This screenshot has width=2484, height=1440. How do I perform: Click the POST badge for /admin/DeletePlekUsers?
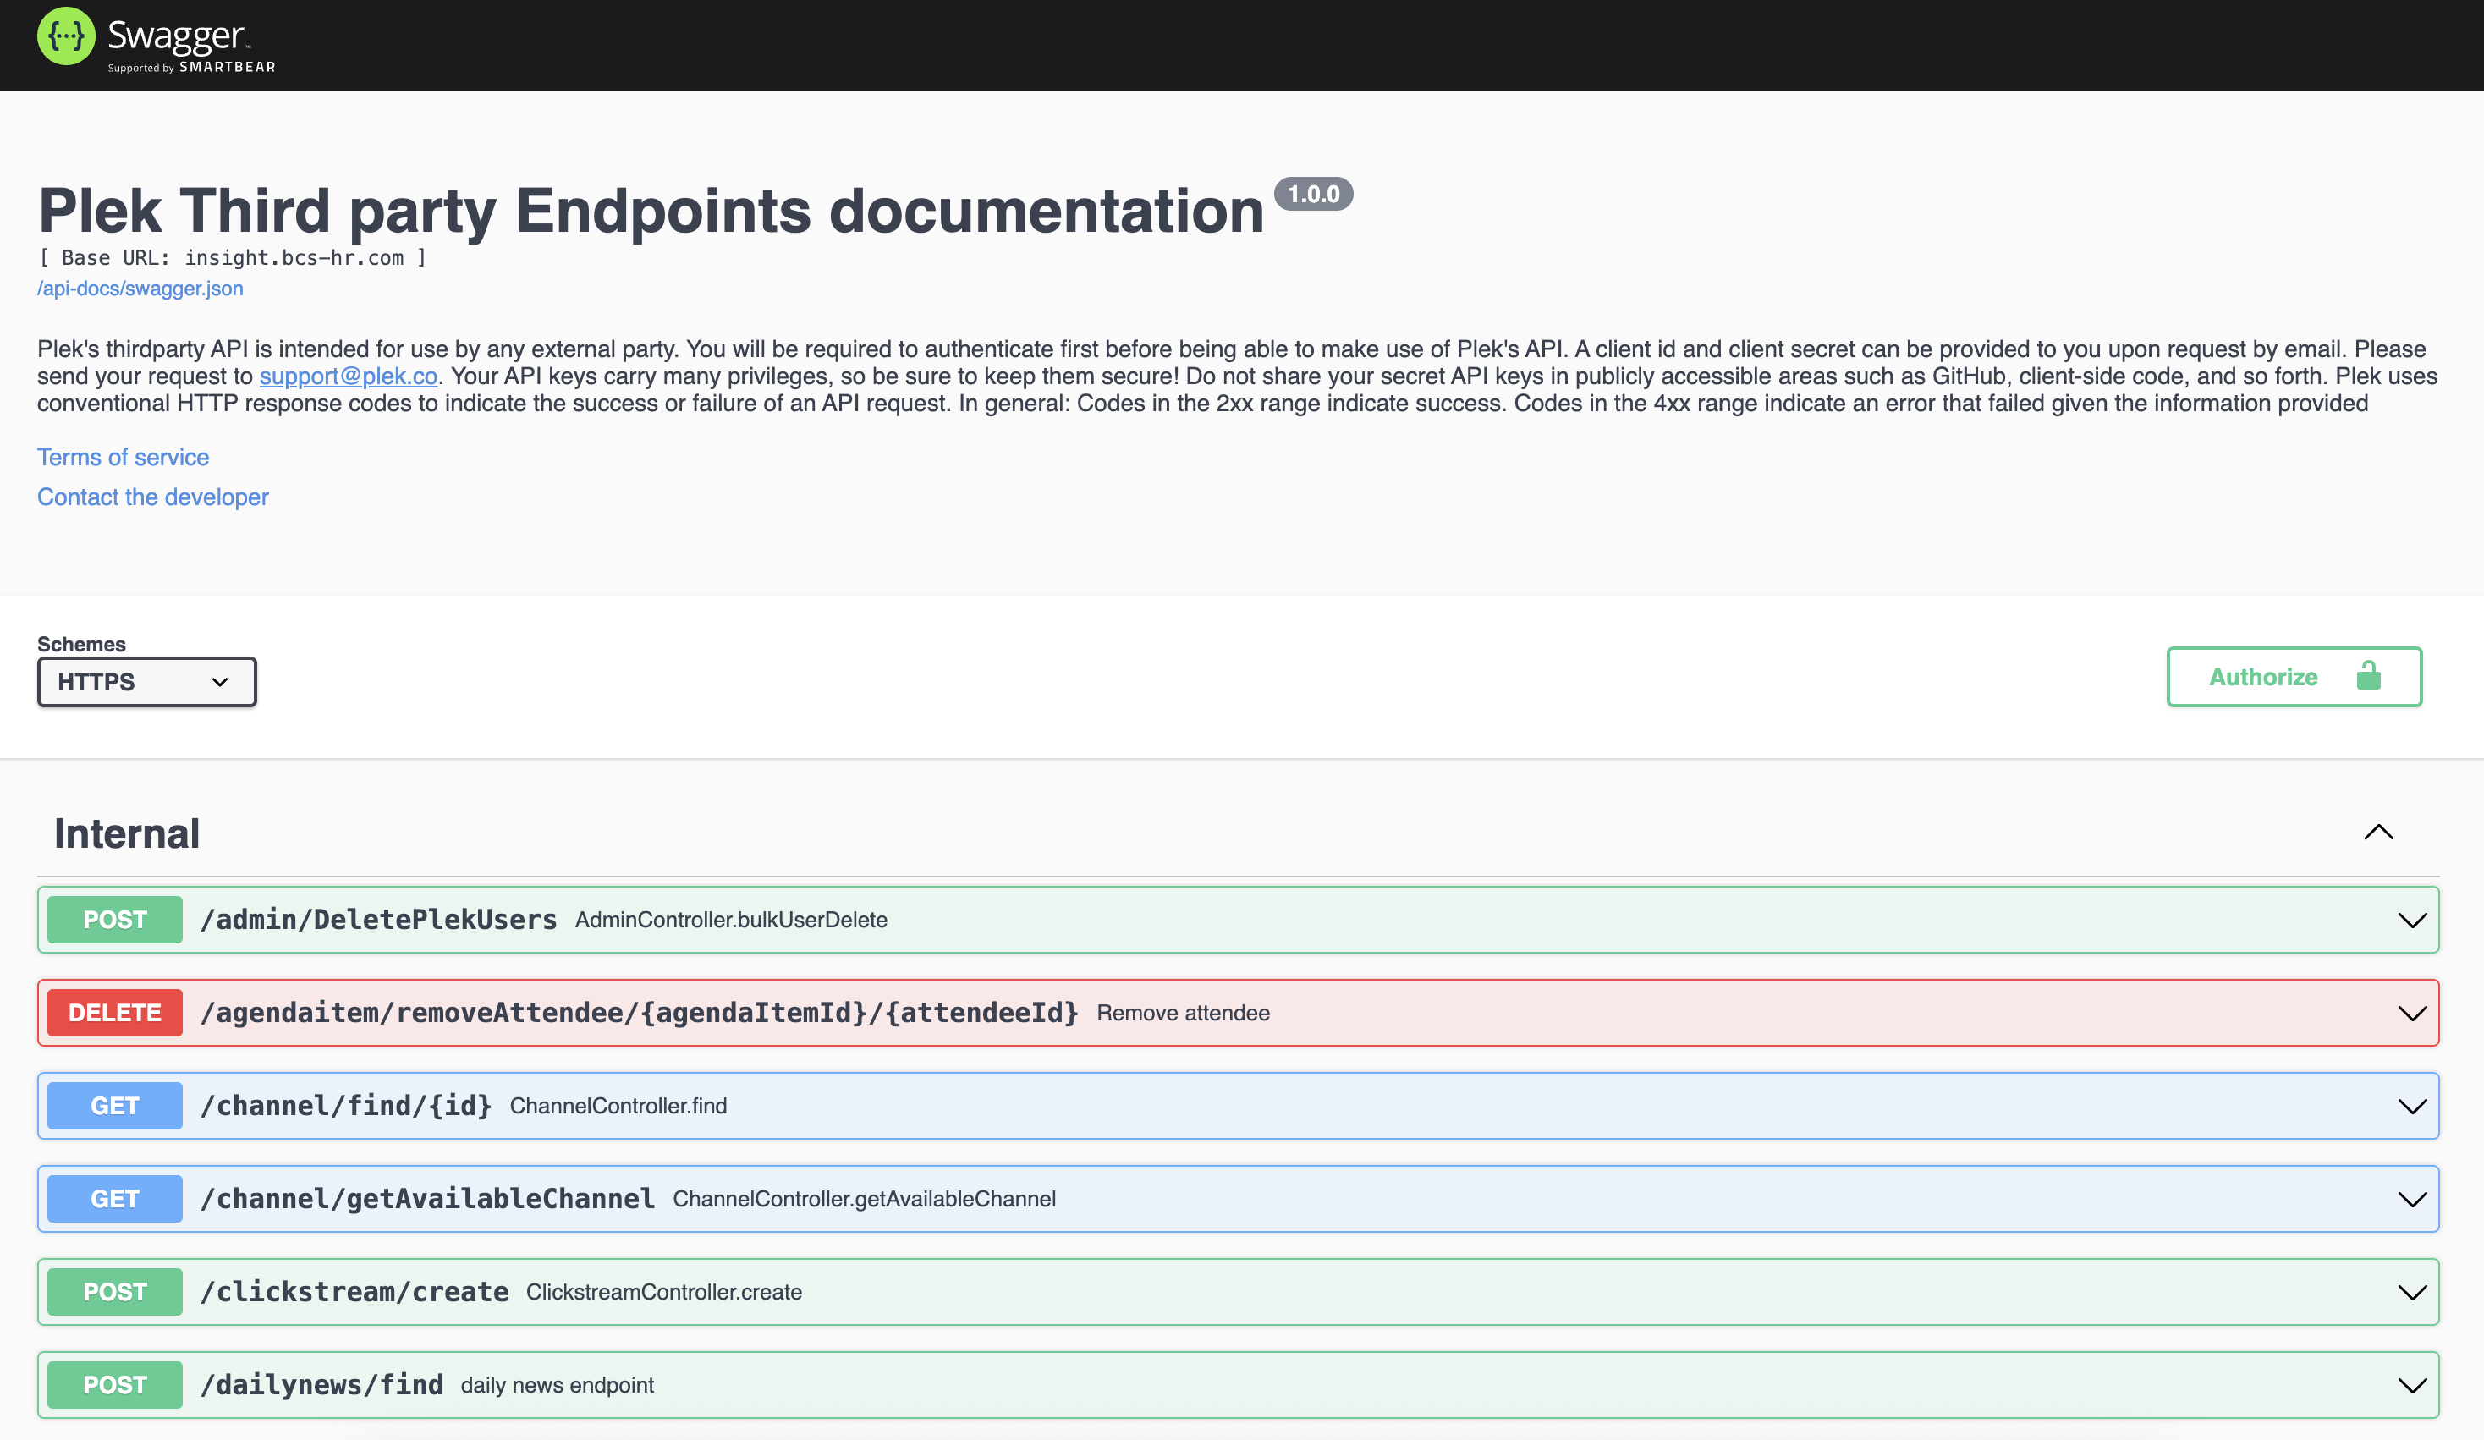[114, 920]
